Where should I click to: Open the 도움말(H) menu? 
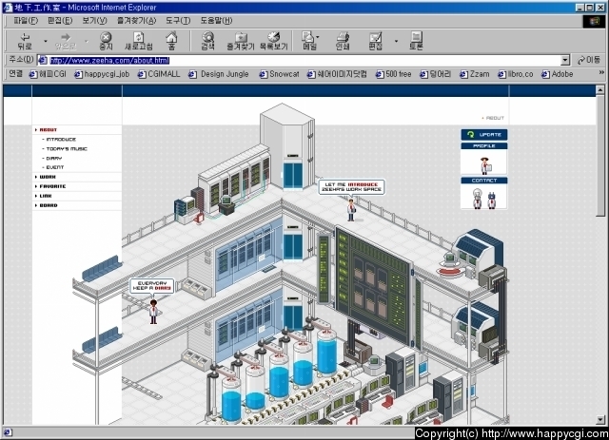[216, 21]
